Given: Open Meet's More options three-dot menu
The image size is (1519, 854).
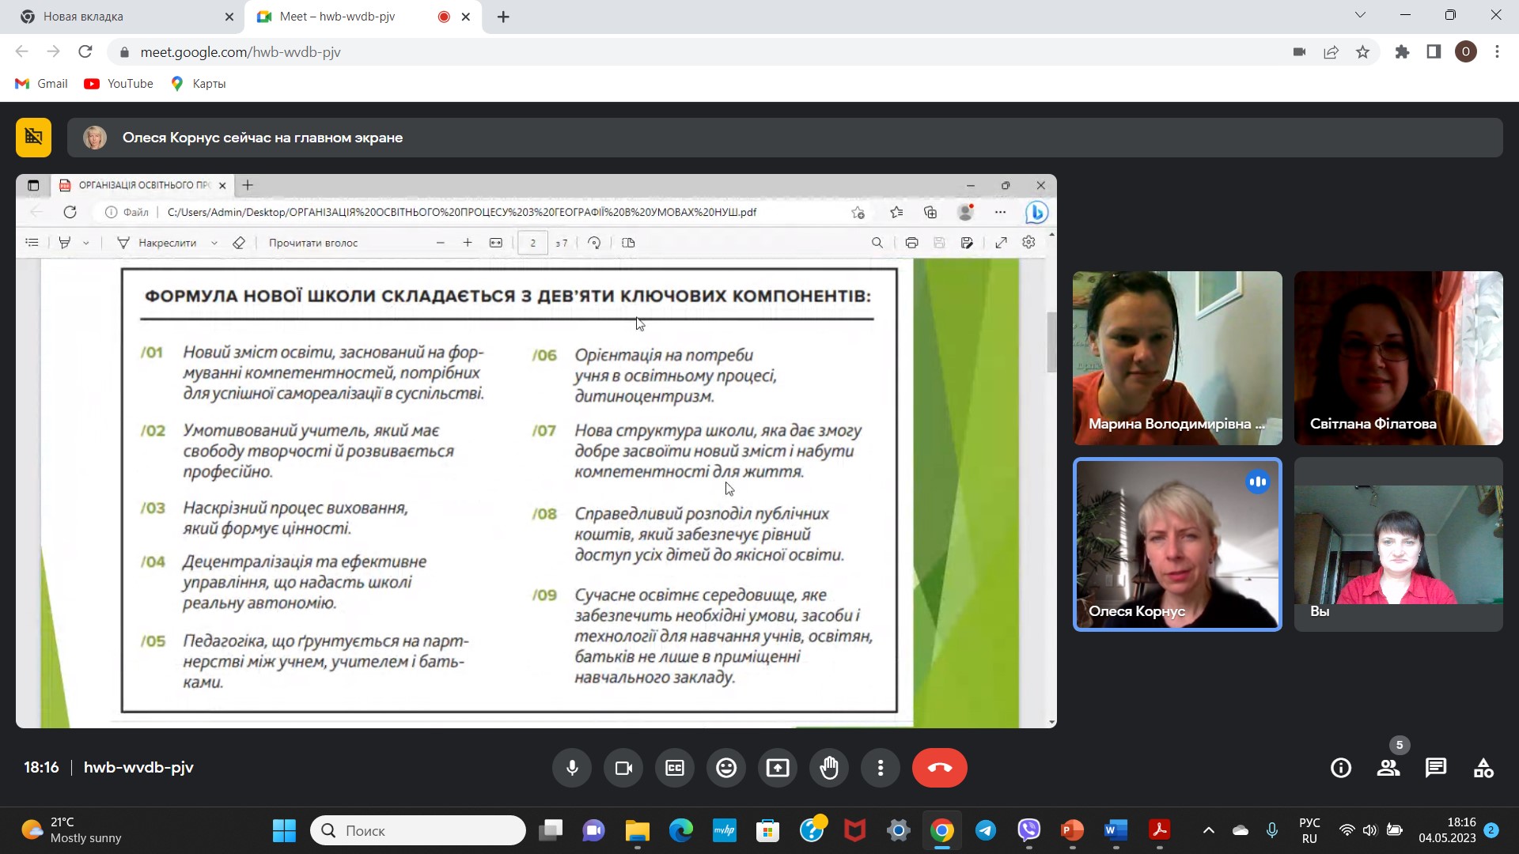Looking at the screenshot, I should point(881,768).
